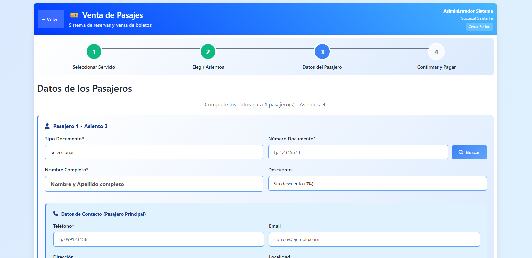Expand the Descuento dropdown
The width and height of the screenshot is (532, 258).
(x=377, y=184)
